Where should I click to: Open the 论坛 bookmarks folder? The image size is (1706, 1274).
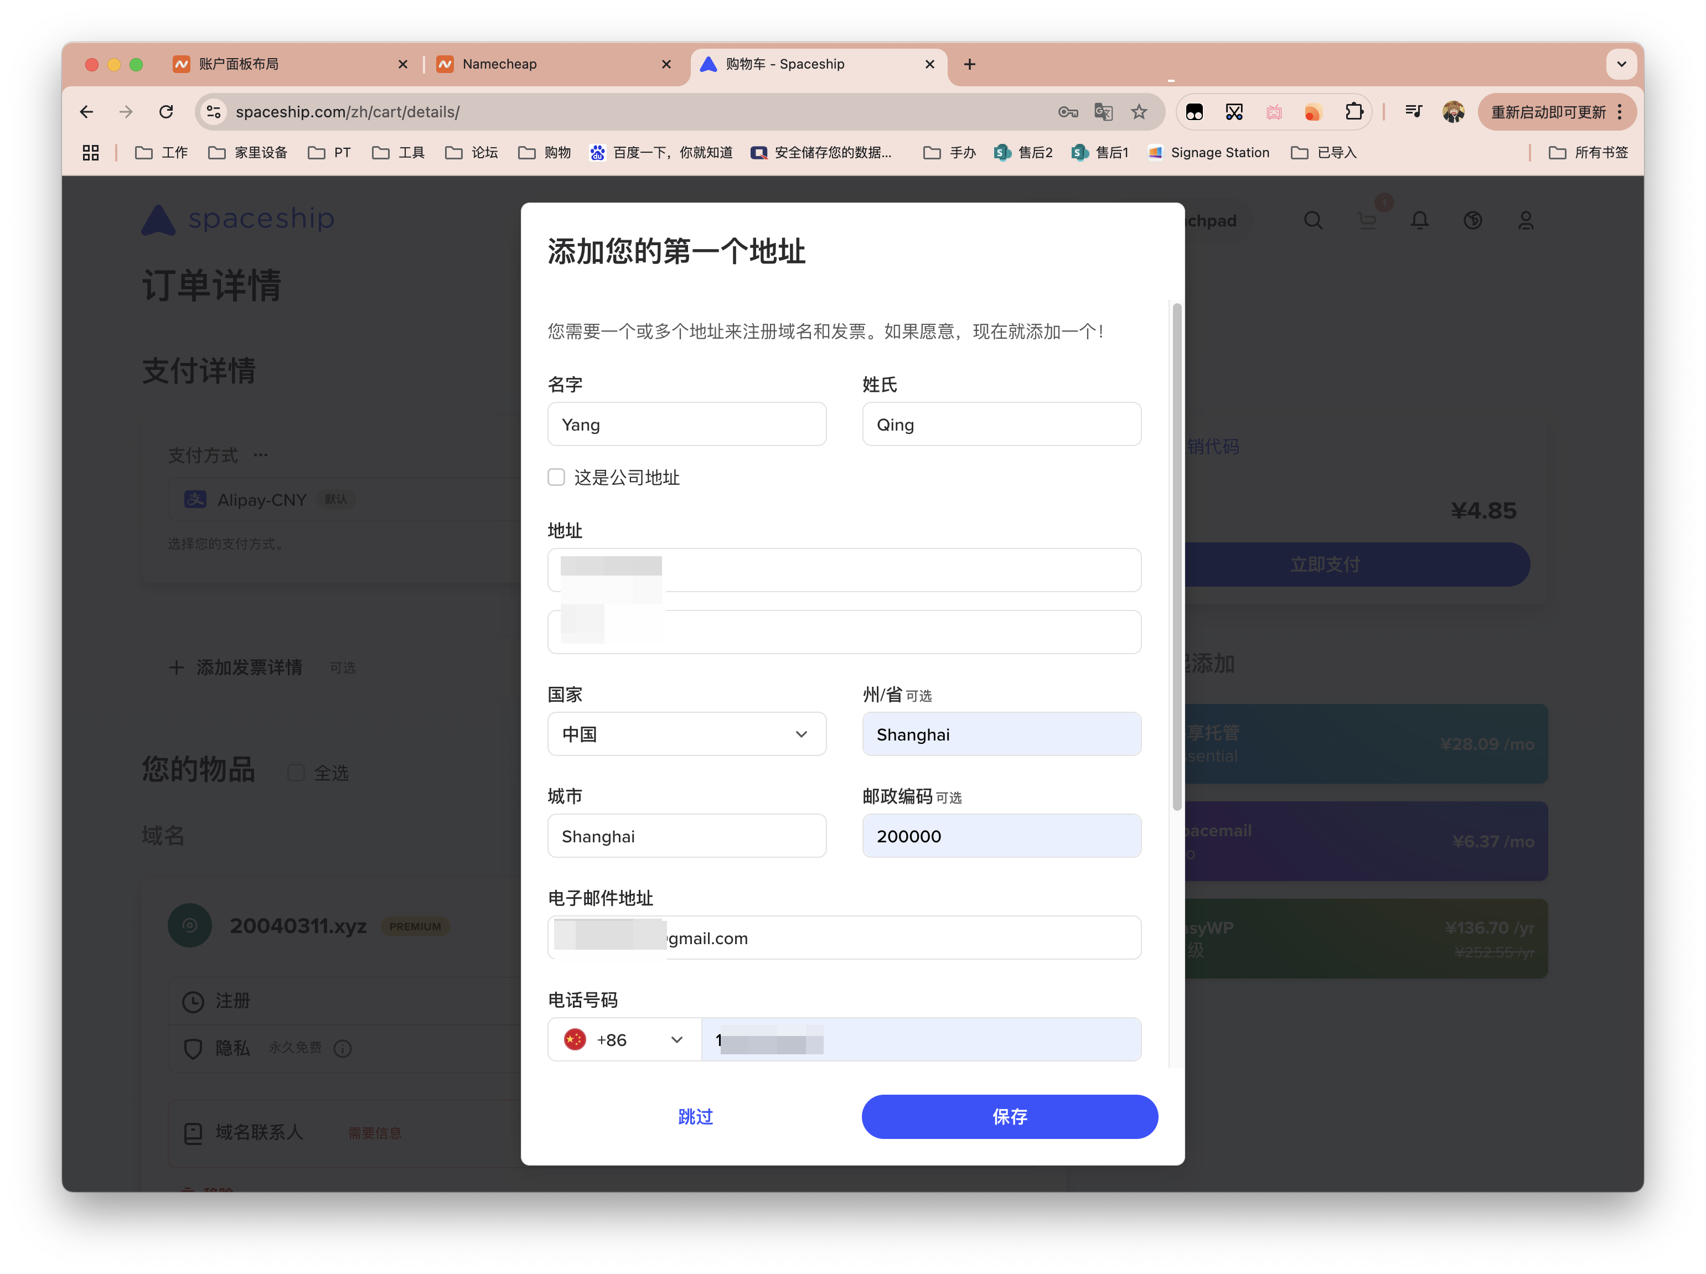click(471, 153)
